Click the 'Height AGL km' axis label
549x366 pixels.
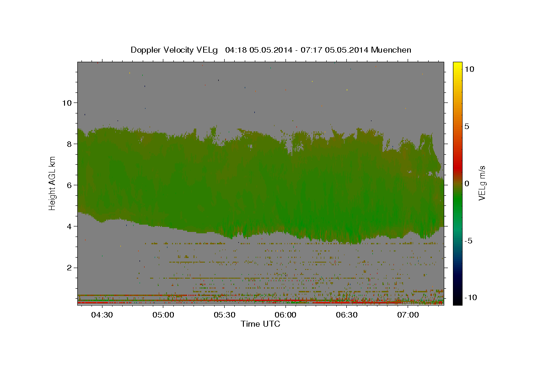pos(53,183)
